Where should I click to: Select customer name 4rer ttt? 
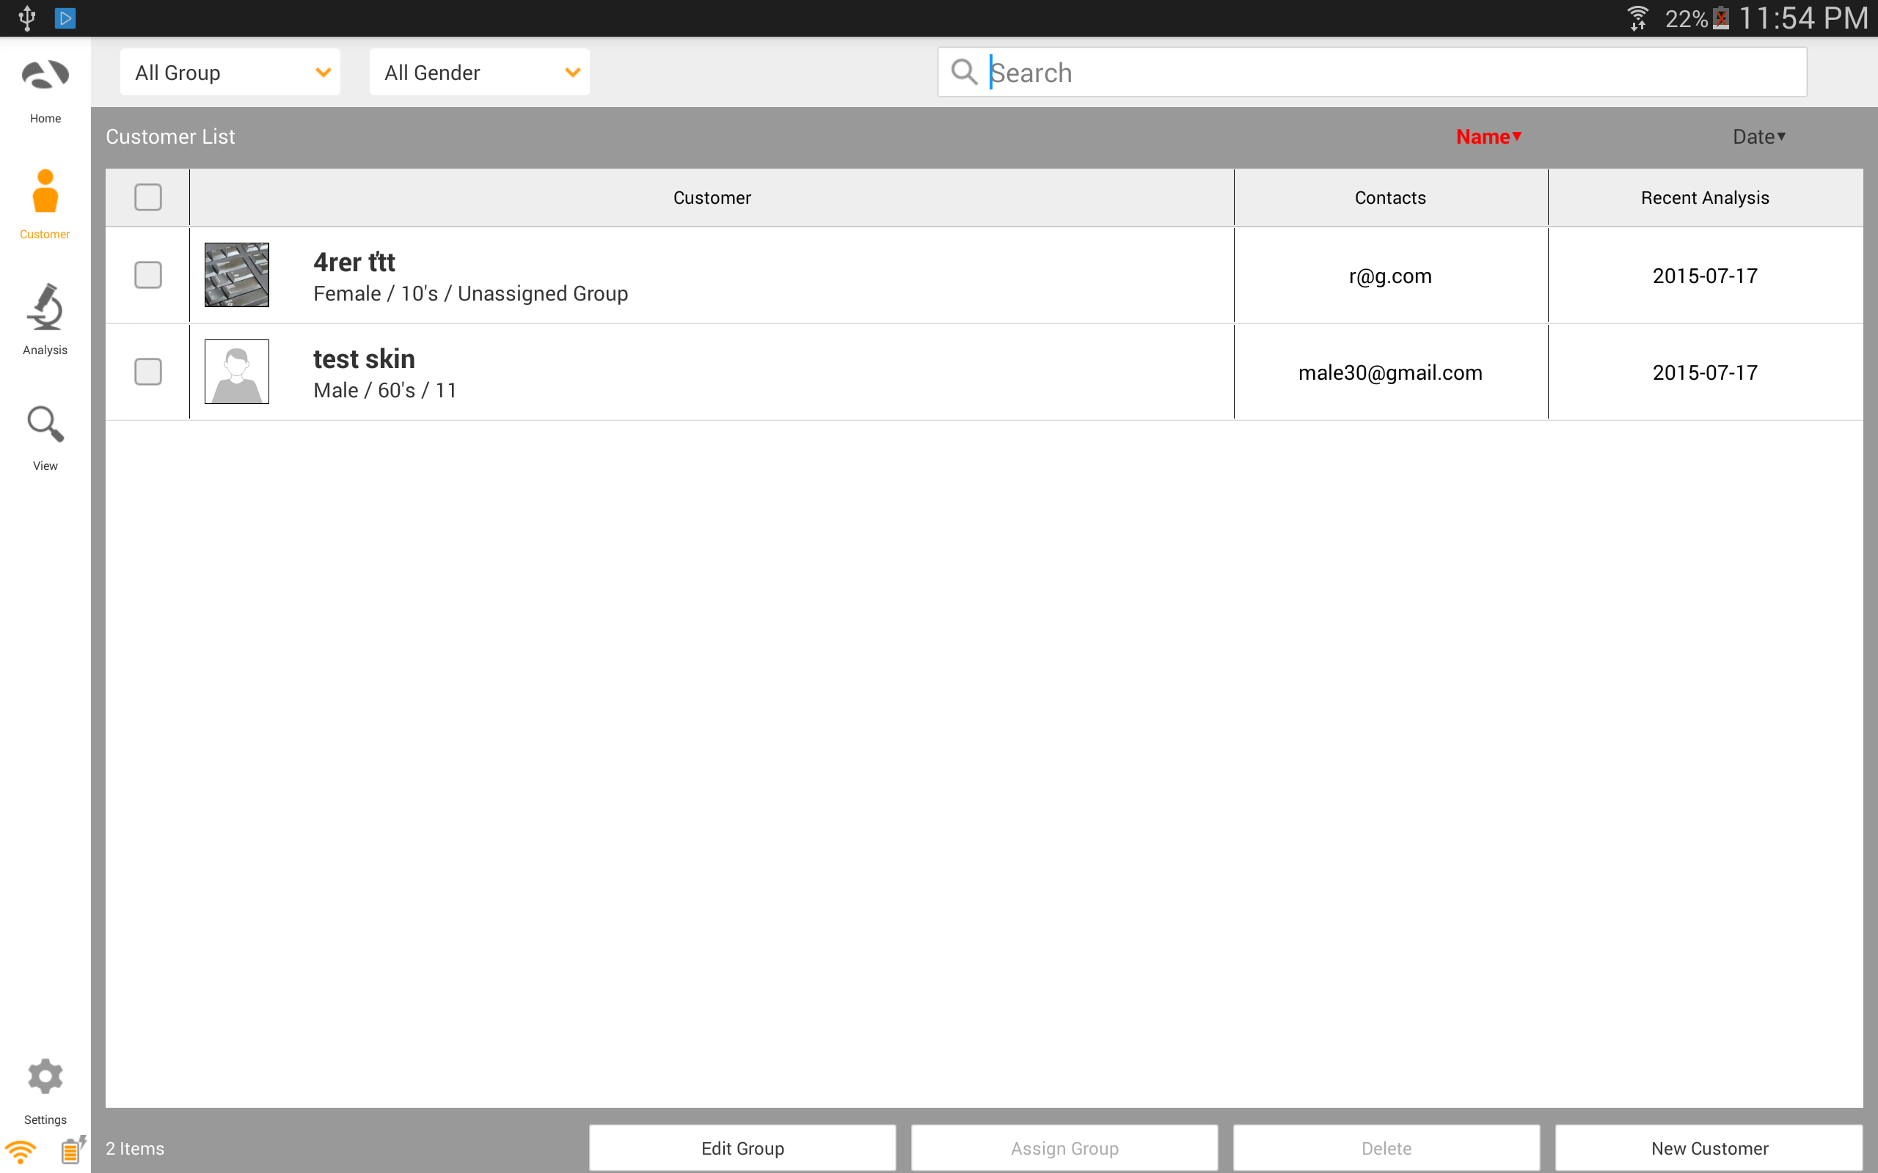[x=354, y=262]
